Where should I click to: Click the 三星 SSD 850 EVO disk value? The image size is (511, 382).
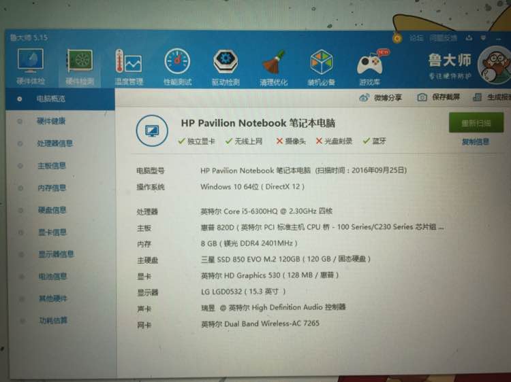click(285, 259)
